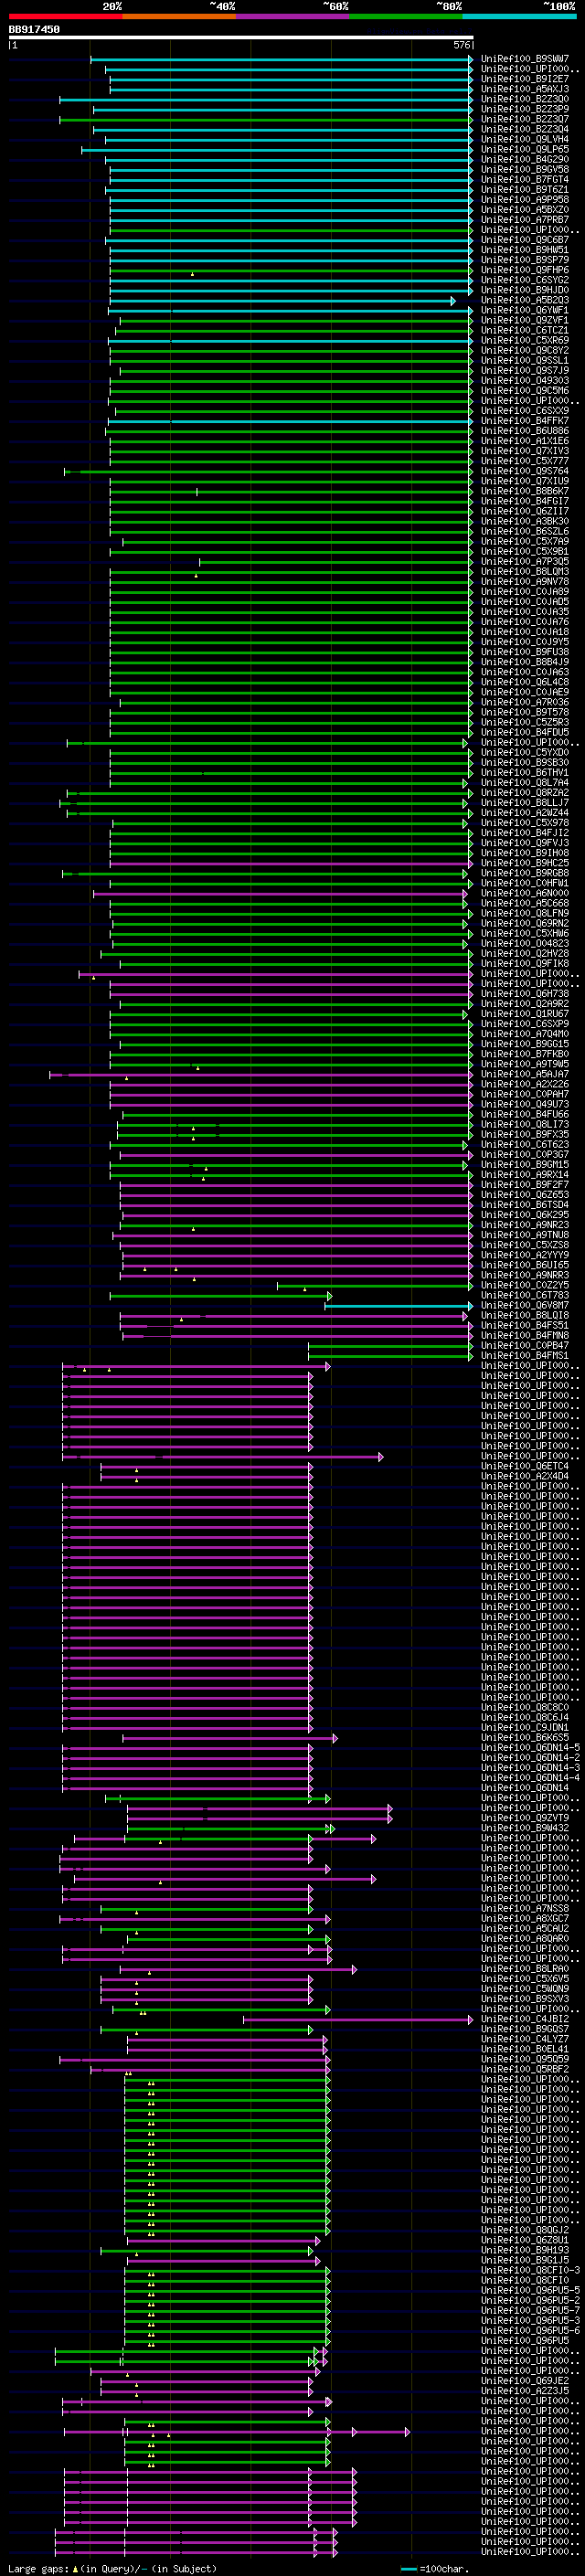Click the Large gaps legend text

[x=112, y=2568]
